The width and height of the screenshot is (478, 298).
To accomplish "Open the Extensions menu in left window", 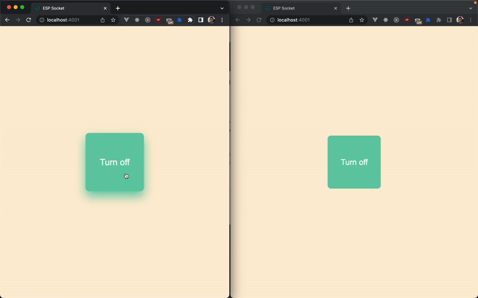I will pos(190,20).
